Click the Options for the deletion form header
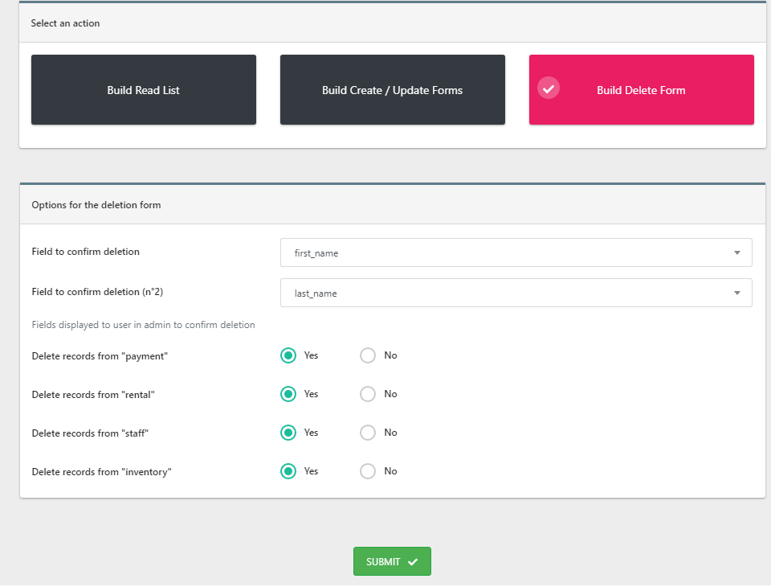The image size is (771, 587). pos(96,205)
